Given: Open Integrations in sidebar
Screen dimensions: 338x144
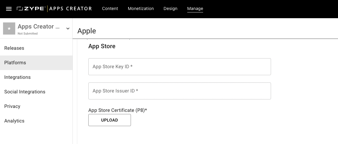Looking at the screenshot, I should tap(36, 77).
